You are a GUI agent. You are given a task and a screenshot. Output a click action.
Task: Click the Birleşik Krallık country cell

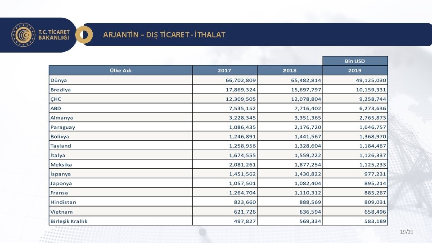pyautogui.click(x=69, y=221)
